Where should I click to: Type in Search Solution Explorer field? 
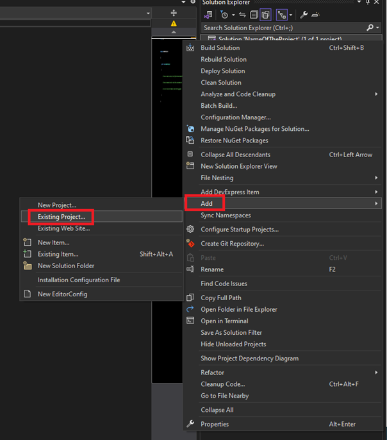click(x=282, y=28)
